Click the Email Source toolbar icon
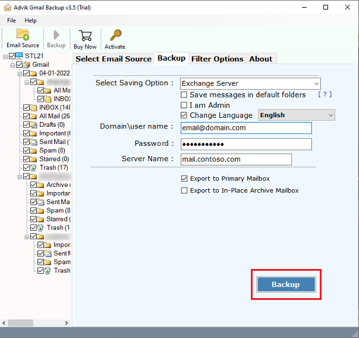This screenshot has height=338, width=359. pos(23,35)
